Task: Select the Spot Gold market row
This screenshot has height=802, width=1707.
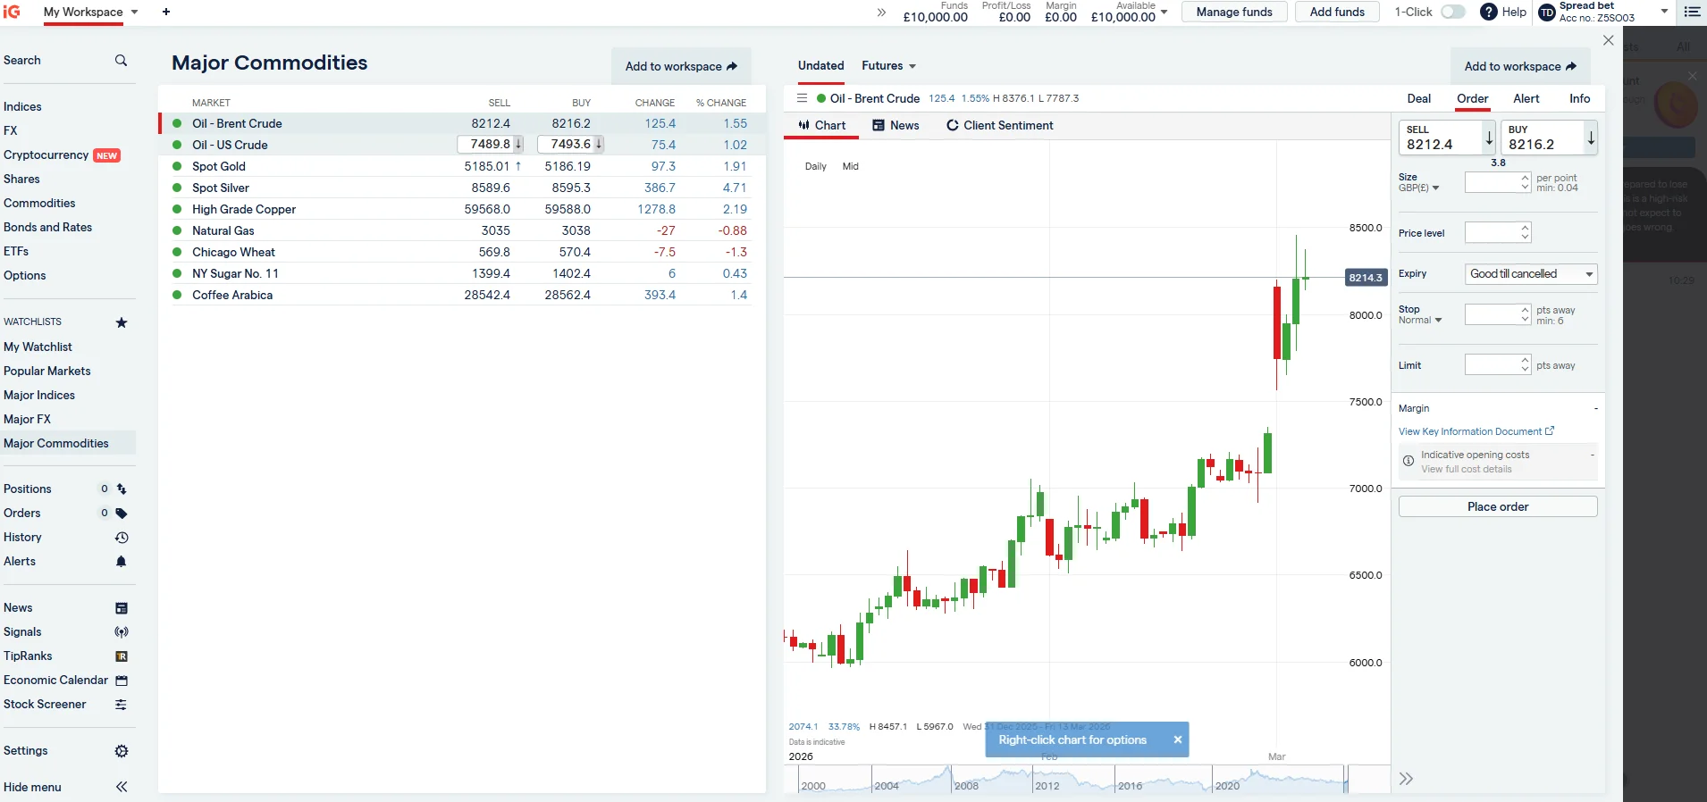Action: (462, 166)
